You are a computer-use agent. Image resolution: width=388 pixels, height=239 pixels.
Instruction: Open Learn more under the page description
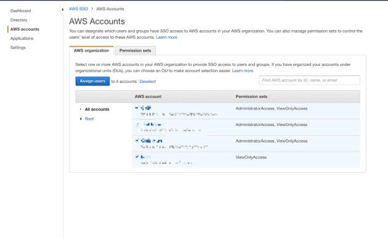pos(166,37)
